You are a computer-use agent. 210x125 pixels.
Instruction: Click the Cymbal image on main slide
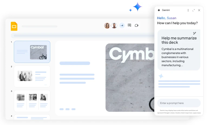point(130,77)
